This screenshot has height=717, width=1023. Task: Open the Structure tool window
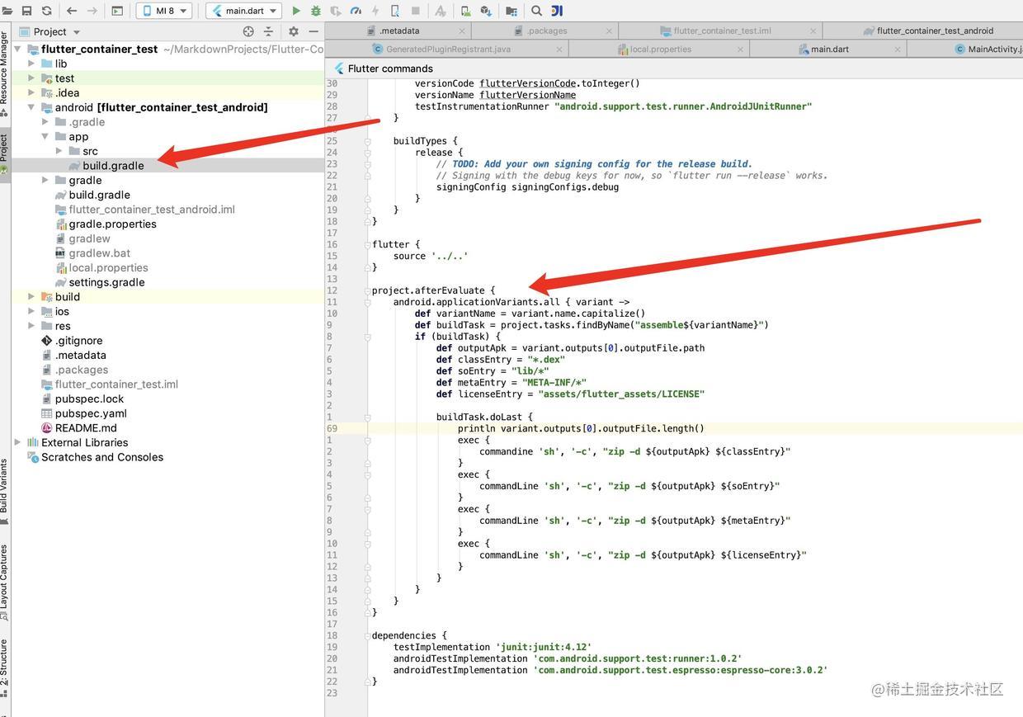[x=4, y=667]
